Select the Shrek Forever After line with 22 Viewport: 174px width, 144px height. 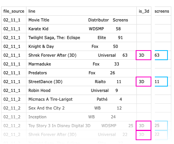(x=81, y=134)
